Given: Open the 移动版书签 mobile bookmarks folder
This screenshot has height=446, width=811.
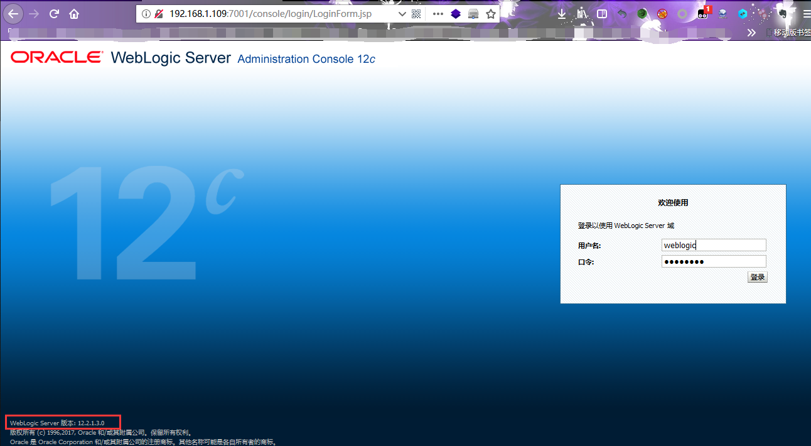Looking at the screenshot, I should (788, 33).
